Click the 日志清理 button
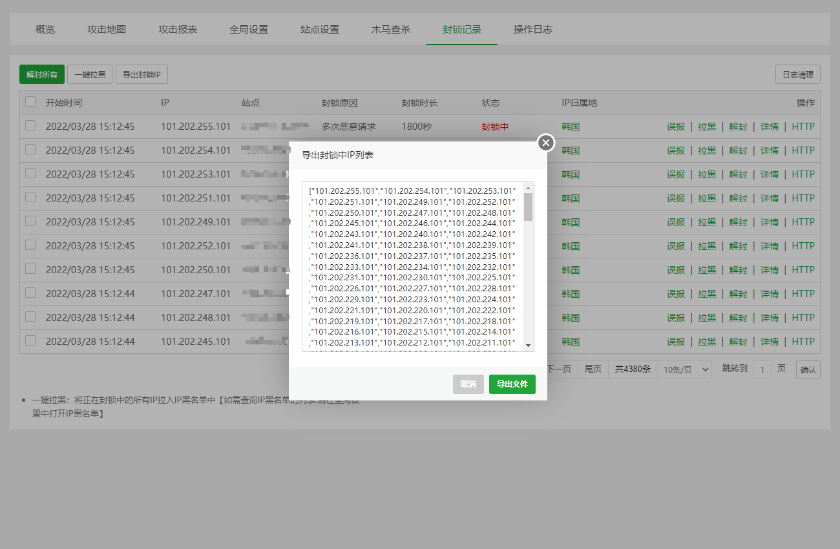 click(797, 75)
